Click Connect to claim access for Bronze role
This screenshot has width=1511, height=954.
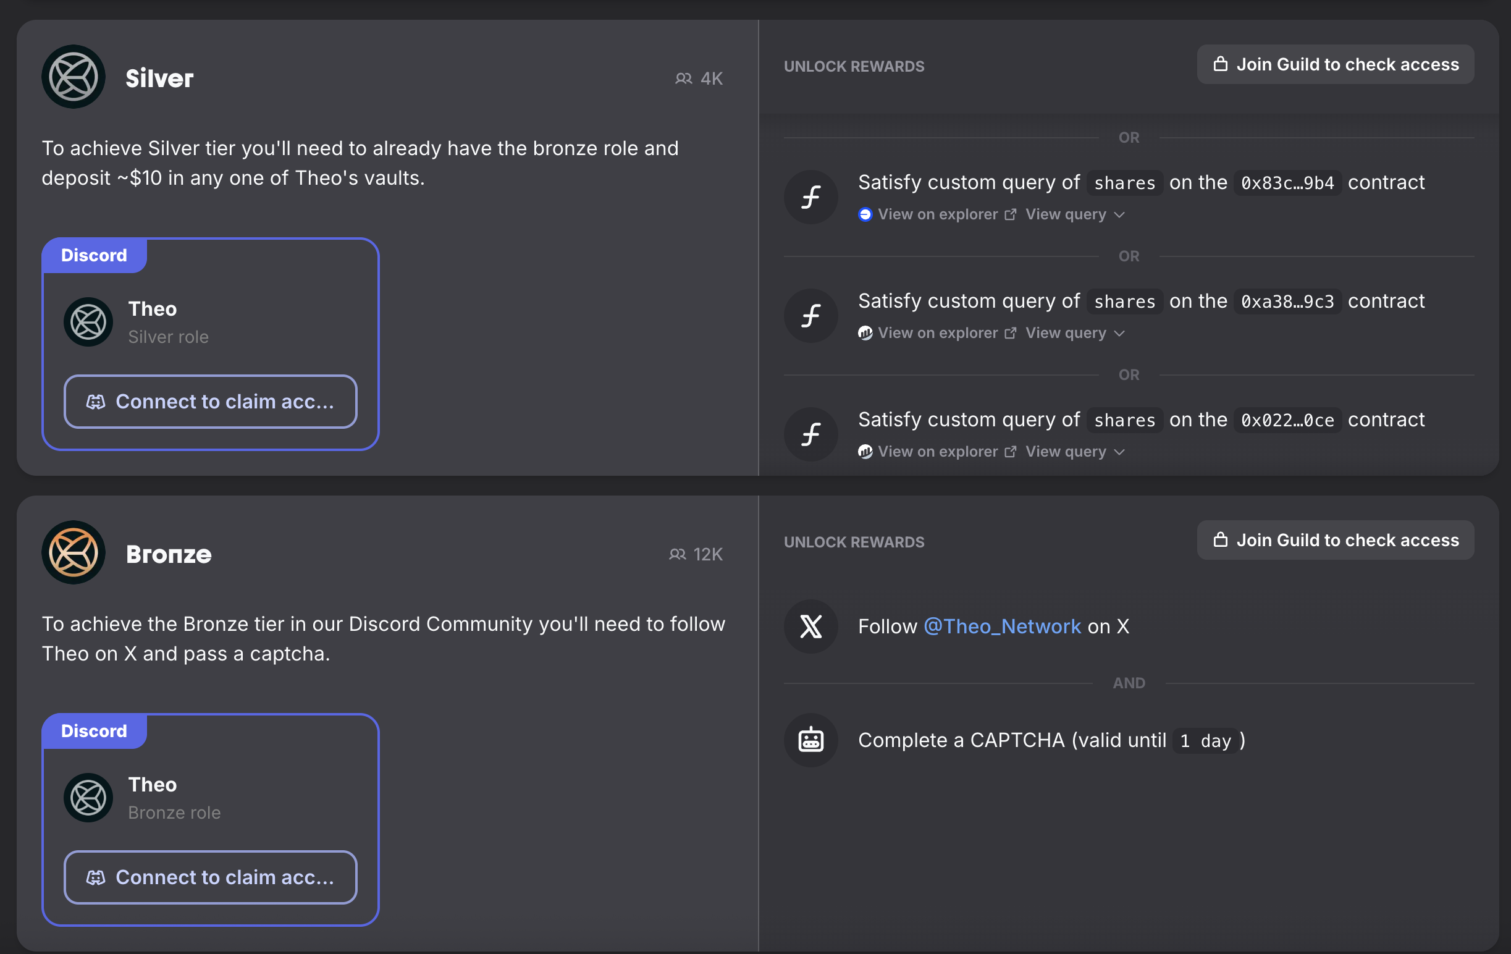point(210,877)
